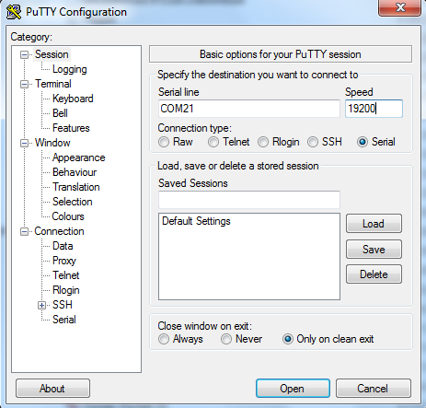Collapse the Session tree node
Screen dimensions: 426x408
24,55
